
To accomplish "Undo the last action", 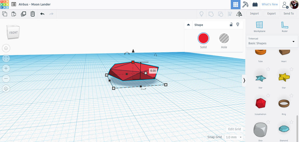I will pyautogui.click(x=42, y=14).
